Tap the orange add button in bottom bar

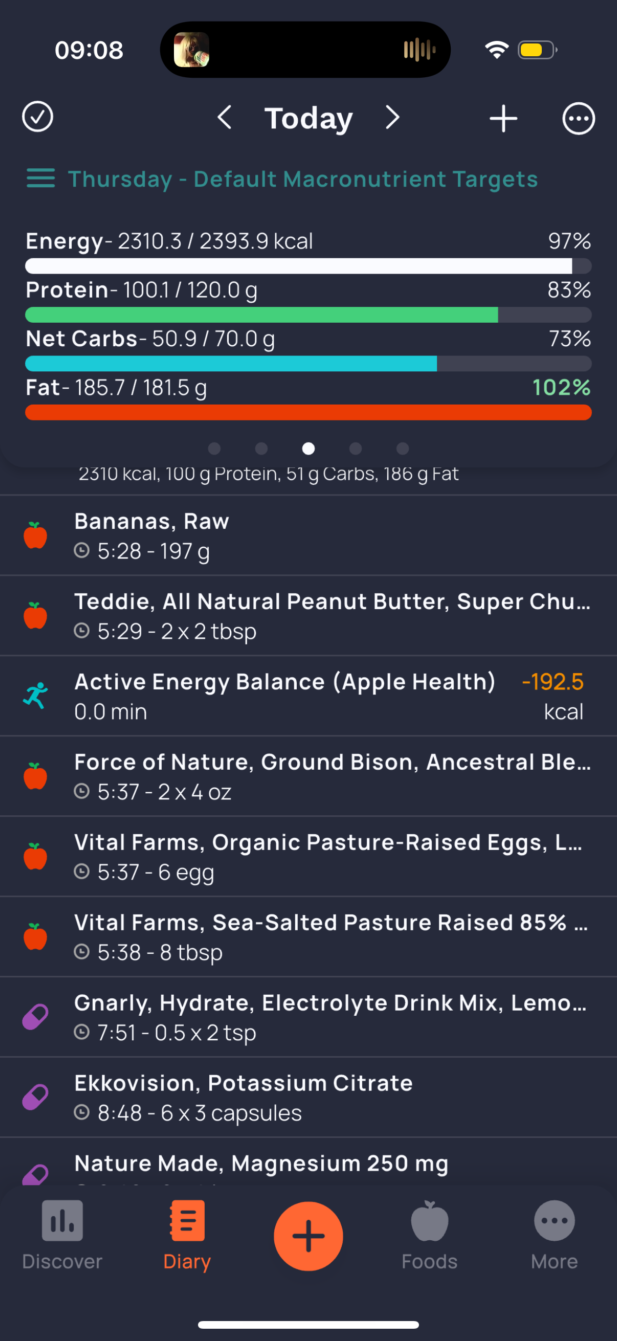(x=308, y=1236)
